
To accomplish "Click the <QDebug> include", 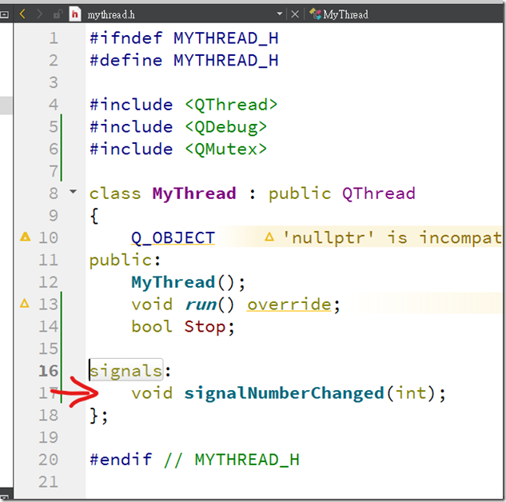I will 226,127.
